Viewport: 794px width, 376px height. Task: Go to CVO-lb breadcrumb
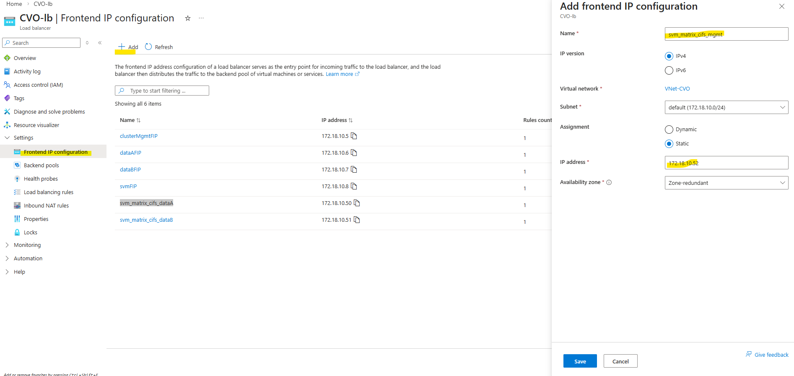43,4
